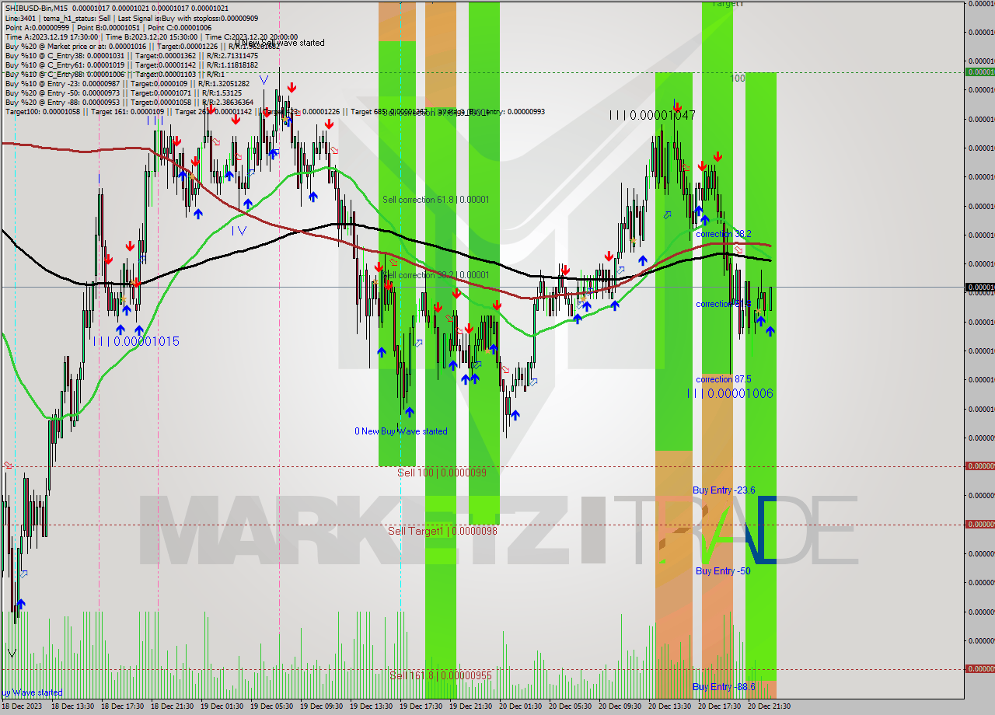
Task: Select the '19 Dec 01:30' time axis label
Action: tap(223, 706)
